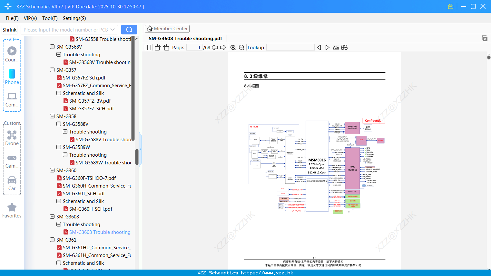Click the blue search magnifier button

coord(129,30)
